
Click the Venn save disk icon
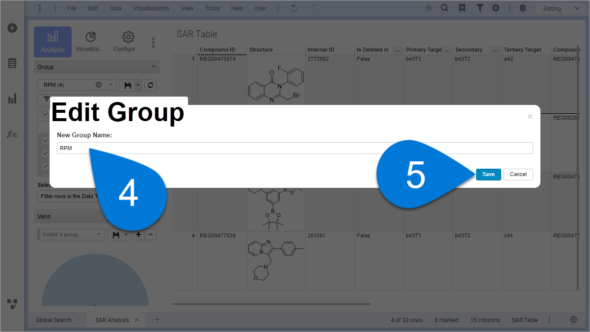116,235
